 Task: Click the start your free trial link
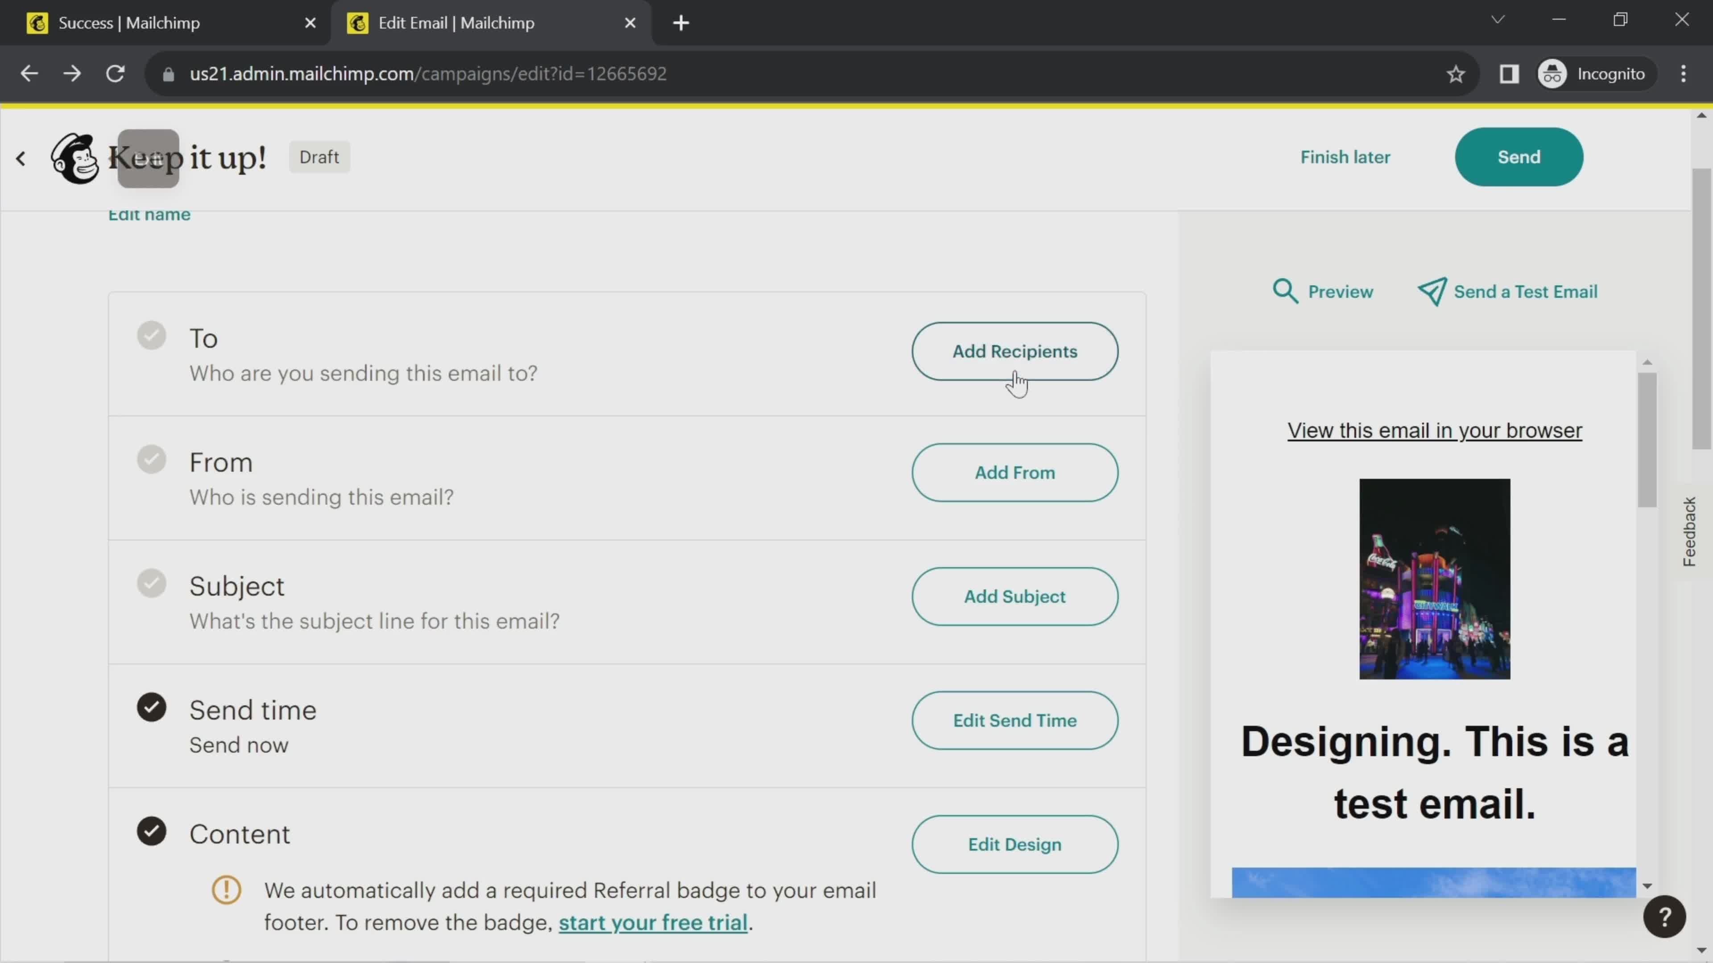coord(652,922)
